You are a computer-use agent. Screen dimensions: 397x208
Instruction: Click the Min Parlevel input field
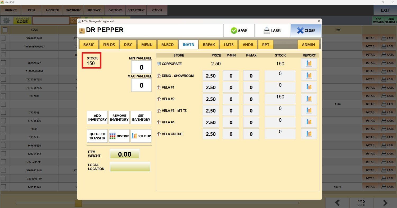click(141, 67)
